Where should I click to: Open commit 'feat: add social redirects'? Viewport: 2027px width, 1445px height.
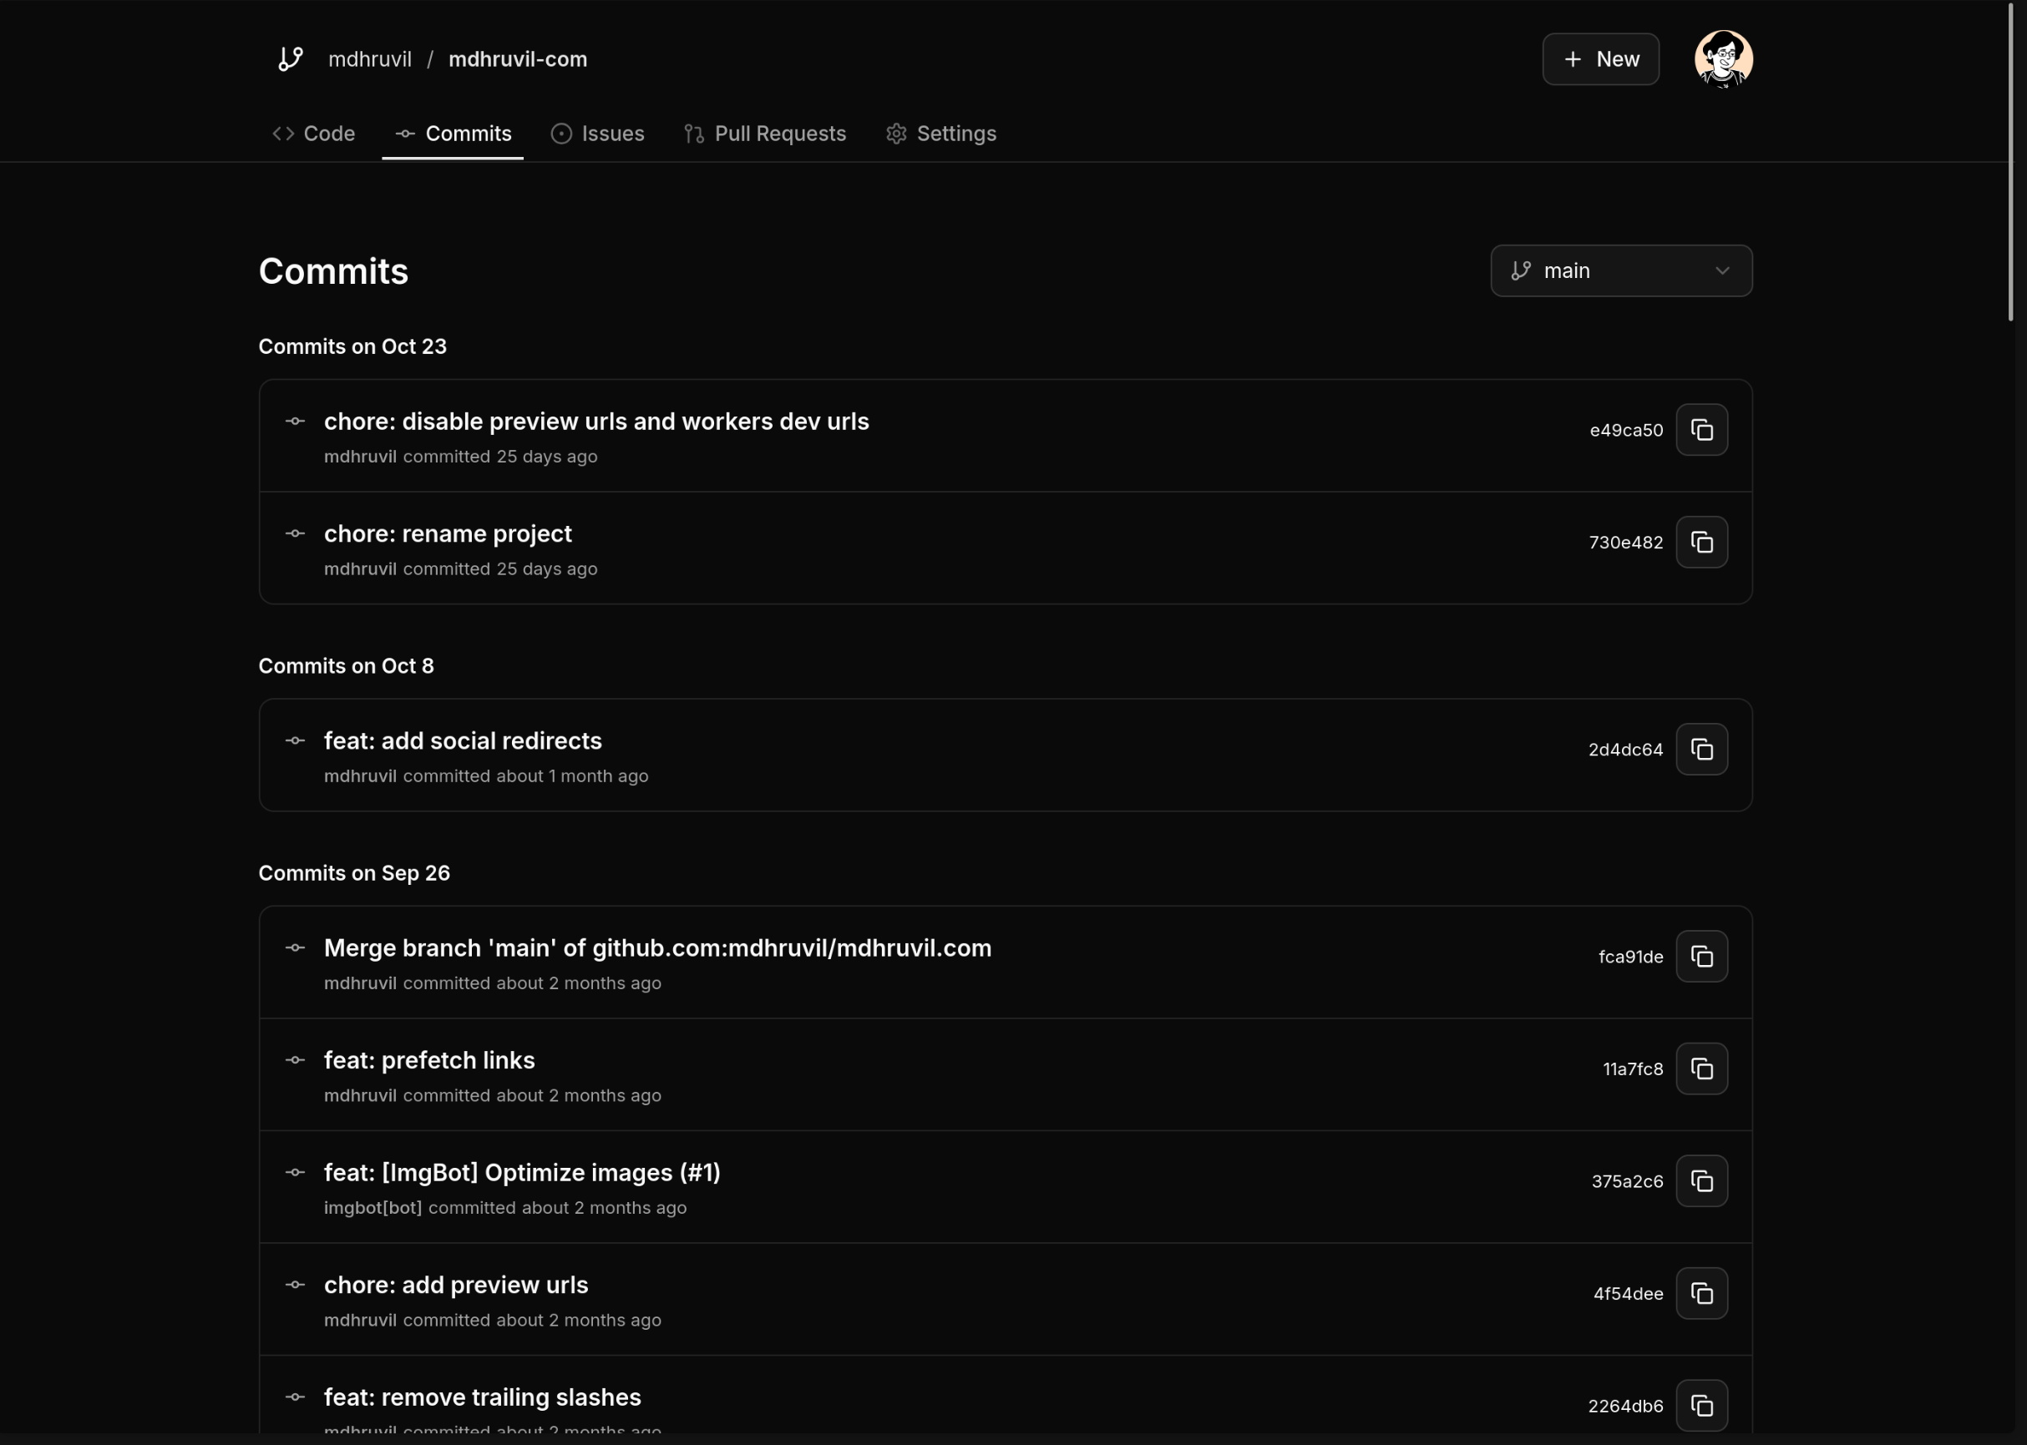(462, 740)
